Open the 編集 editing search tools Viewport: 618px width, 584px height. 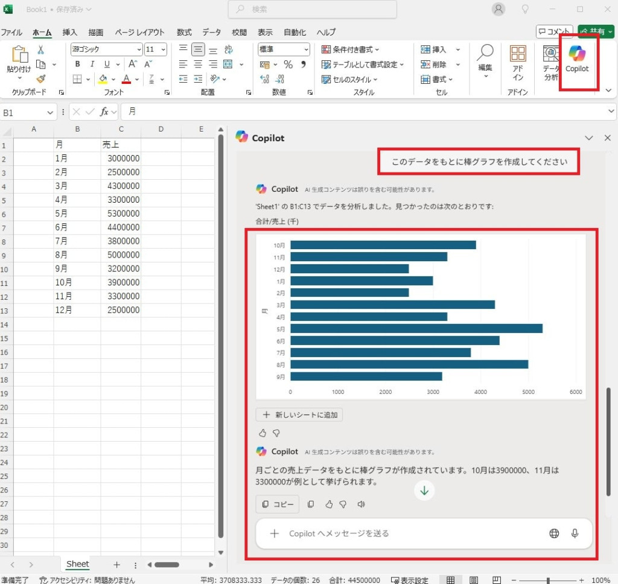(x=486, y=60)
